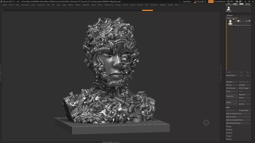This screenshot has width=255, height=143.
Task: Open the Zplugin menu
Action: pos(163,5)
